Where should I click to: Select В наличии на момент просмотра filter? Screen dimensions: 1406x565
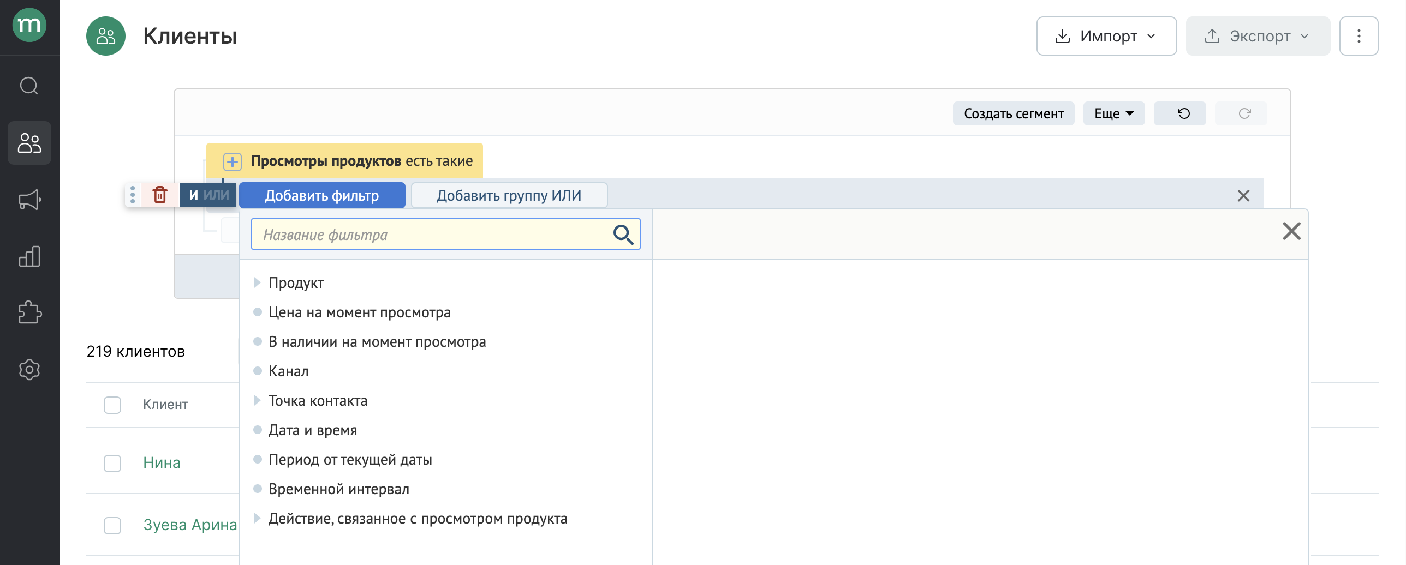pyautogui.click(x=377, y=342)
